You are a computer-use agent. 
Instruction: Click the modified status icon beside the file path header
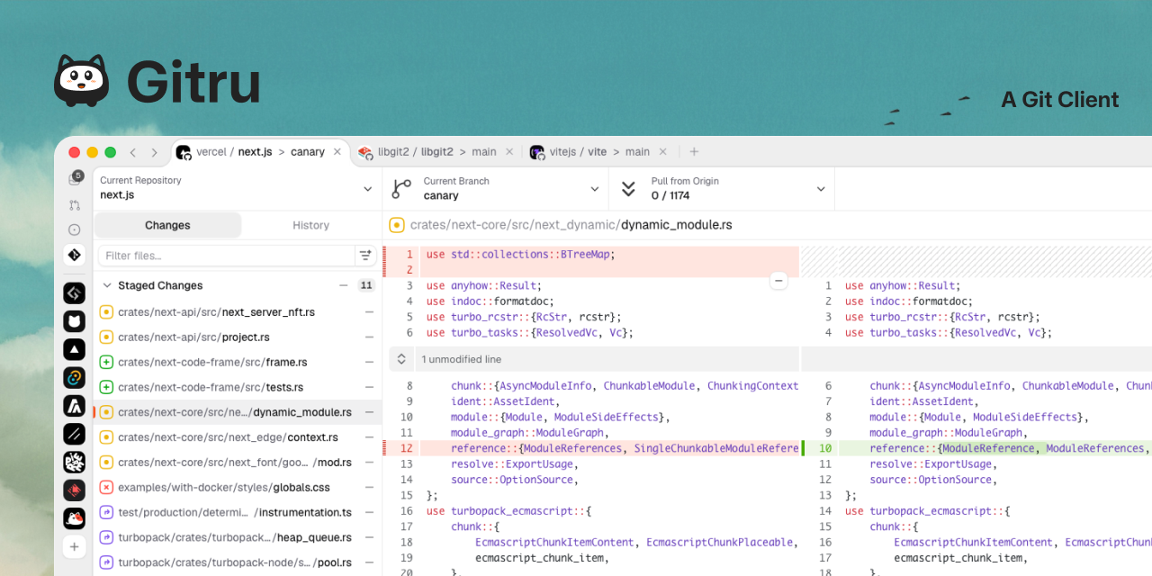[x=396, y=225]
